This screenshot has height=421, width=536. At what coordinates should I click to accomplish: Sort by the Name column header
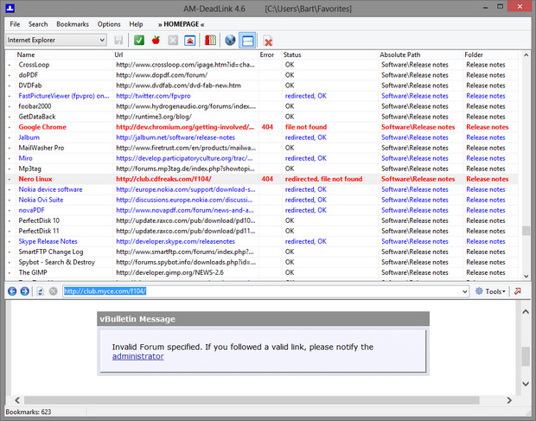(64, 54)
